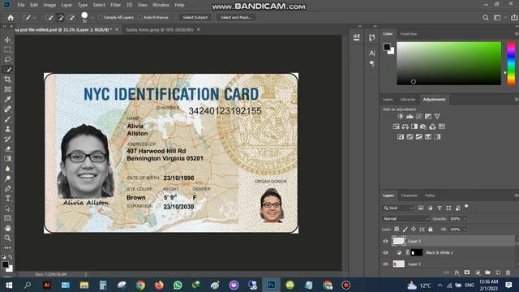The height and width of the screenshot is (292, 519).
Task: Pick a color in the green color field
Action: 448,63
